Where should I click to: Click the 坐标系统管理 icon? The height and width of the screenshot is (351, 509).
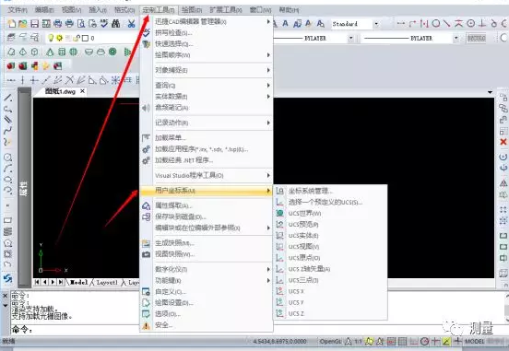point(279,191)
